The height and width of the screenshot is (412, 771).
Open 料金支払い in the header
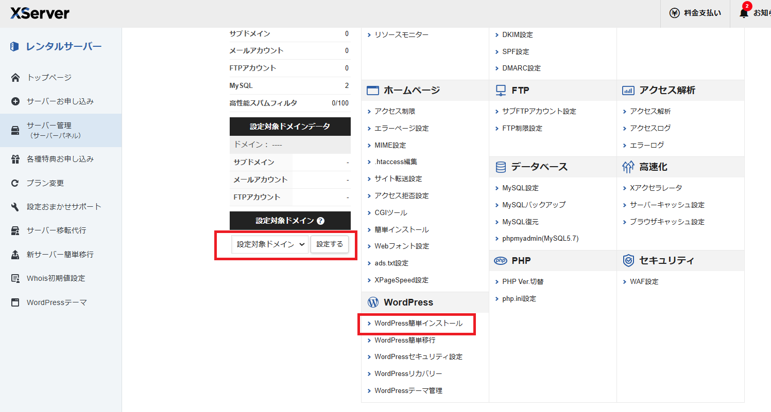click(x=695, y=13)
